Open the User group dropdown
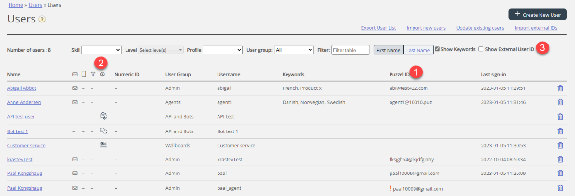575x196 pixels. coord(294,50)
